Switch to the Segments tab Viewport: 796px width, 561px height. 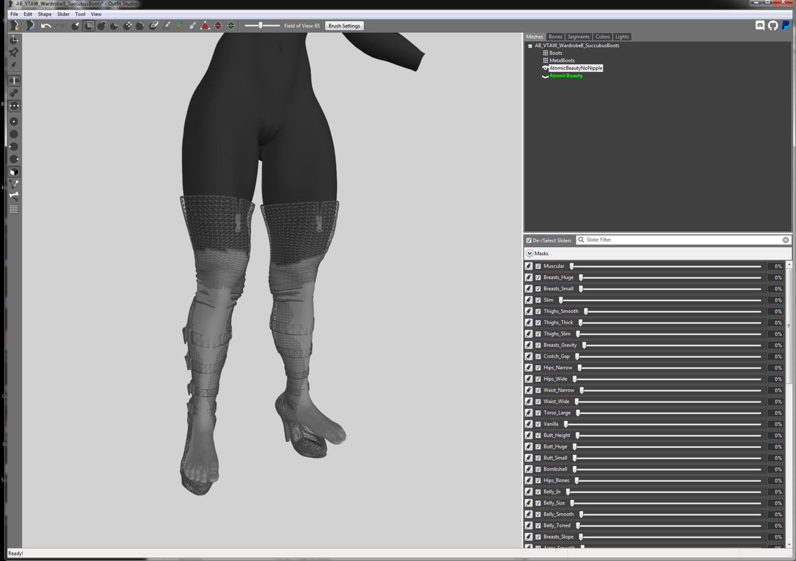tap(578, 37)
